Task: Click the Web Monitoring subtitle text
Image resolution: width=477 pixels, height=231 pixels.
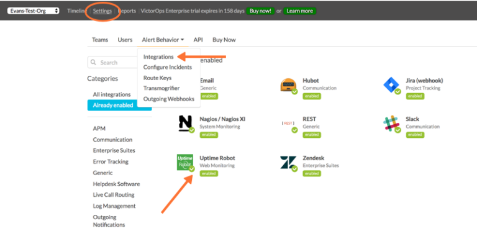Action: coord(217,166)
